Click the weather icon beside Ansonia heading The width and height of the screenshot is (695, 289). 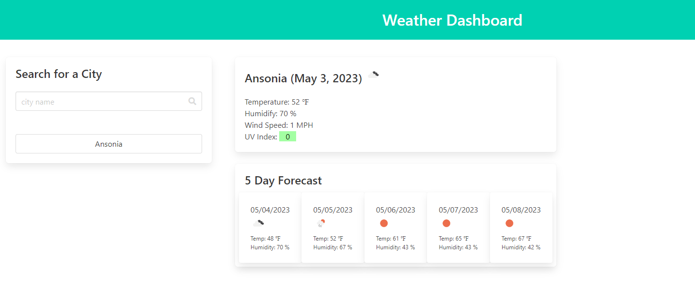373,75
